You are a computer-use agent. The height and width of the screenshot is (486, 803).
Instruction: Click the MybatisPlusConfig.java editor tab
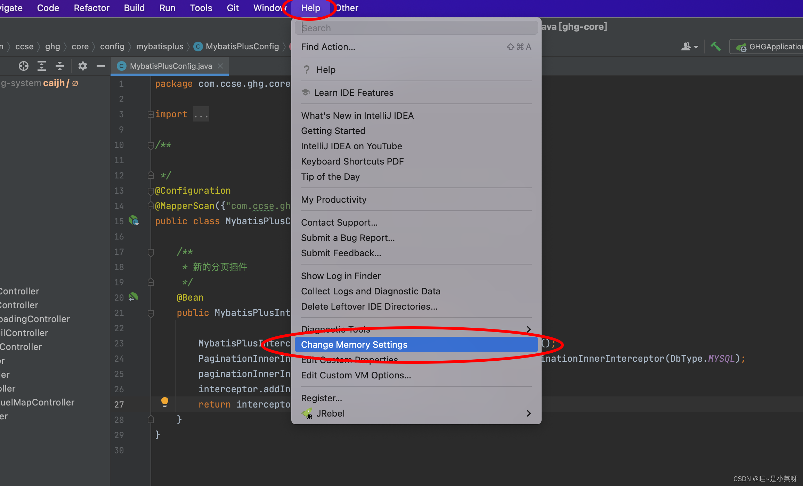pyautogui.click(x=170, y=66)
